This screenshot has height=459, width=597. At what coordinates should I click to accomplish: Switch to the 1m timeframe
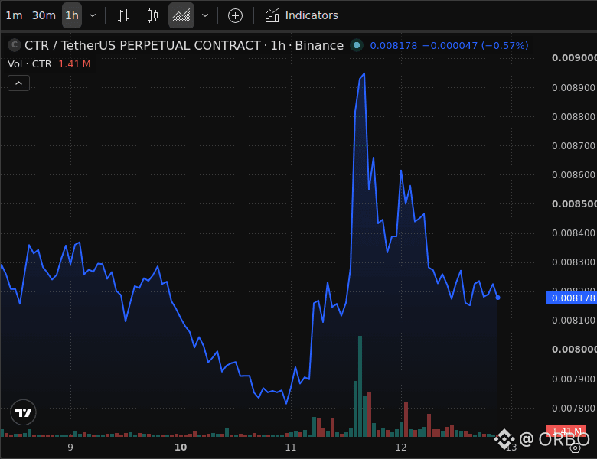click(x=14, y=15)
